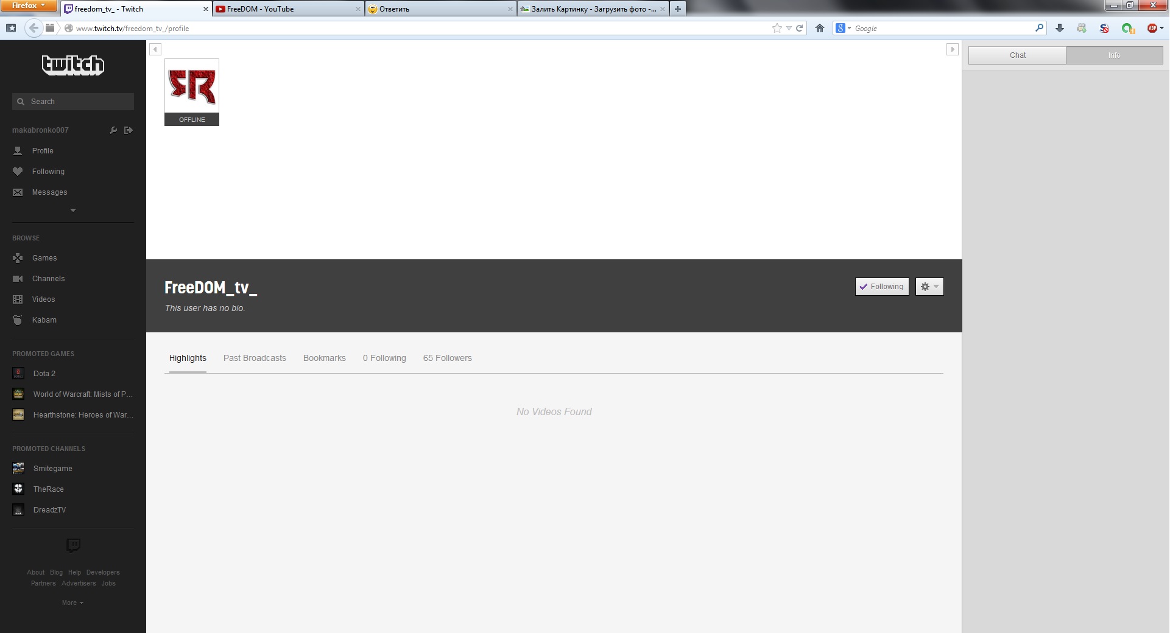The height and width of the screenshot is (633, 1170).
Task: Bookmark page with star icon
Action: click(777, 28)
